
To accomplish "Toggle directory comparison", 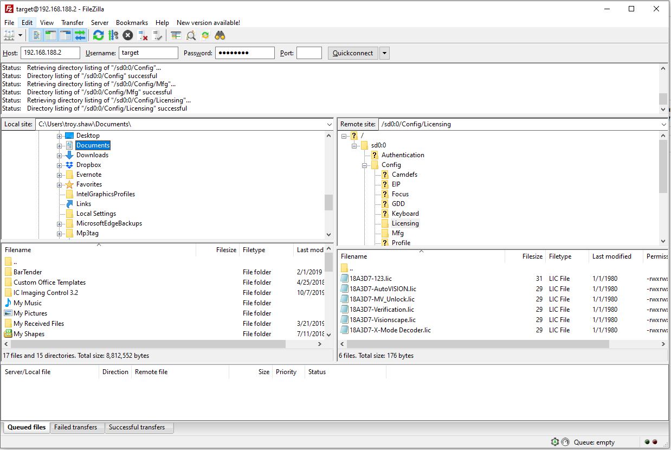I will [191, 35].
